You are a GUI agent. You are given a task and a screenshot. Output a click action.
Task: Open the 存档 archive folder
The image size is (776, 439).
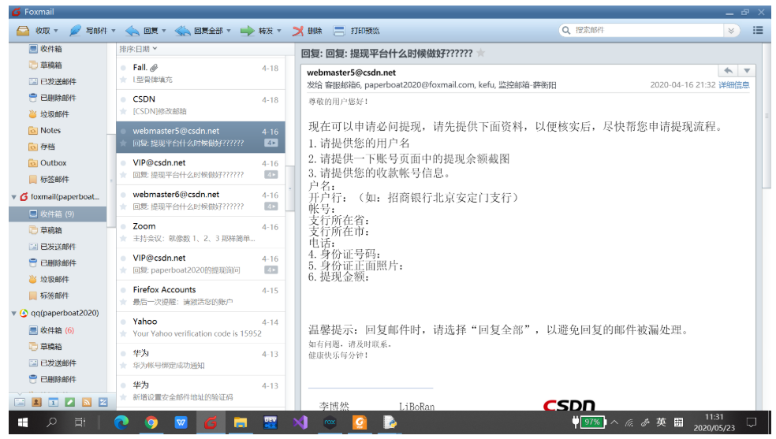(x=42, y=147)
